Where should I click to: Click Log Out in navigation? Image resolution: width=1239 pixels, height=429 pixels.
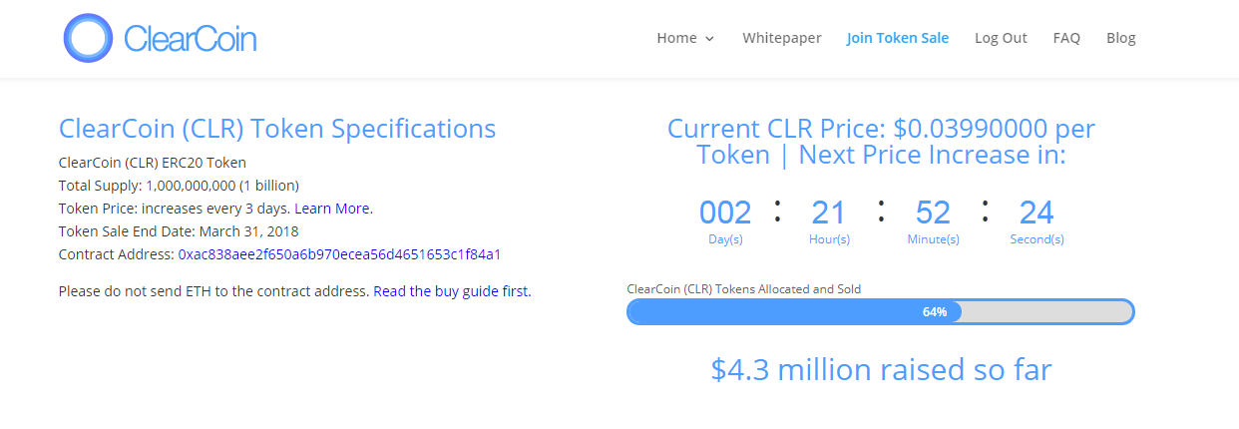(x=1001, y=38)
